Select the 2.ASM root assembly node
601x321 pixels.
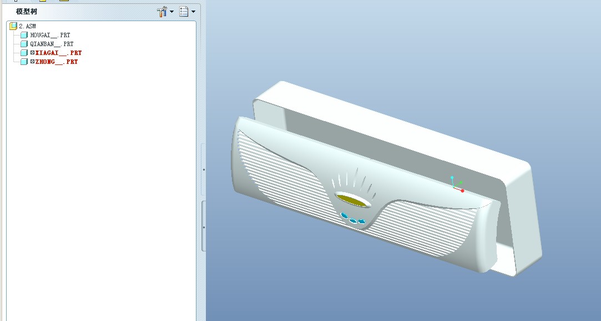(23, 26)
